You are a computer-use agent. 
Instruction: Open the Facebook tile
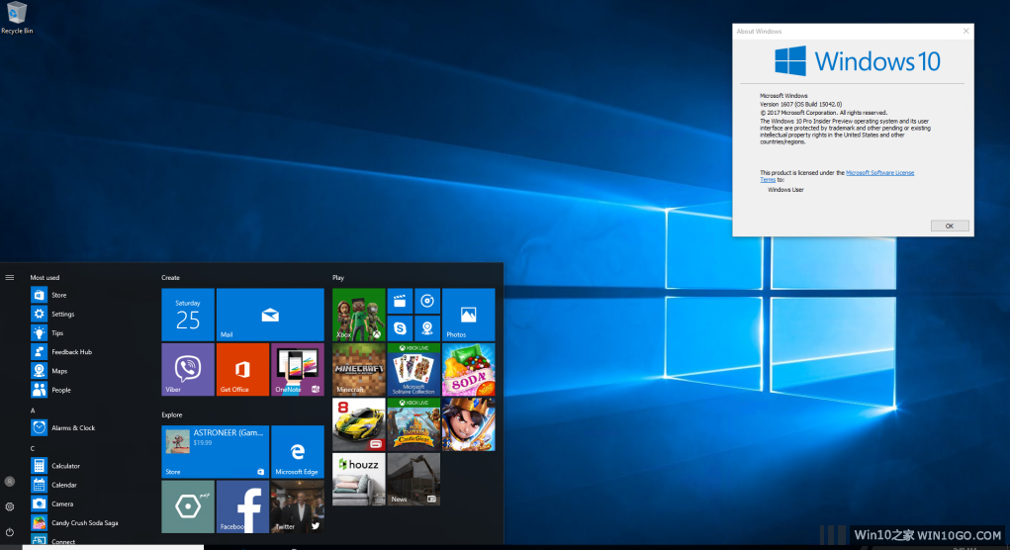242,506
